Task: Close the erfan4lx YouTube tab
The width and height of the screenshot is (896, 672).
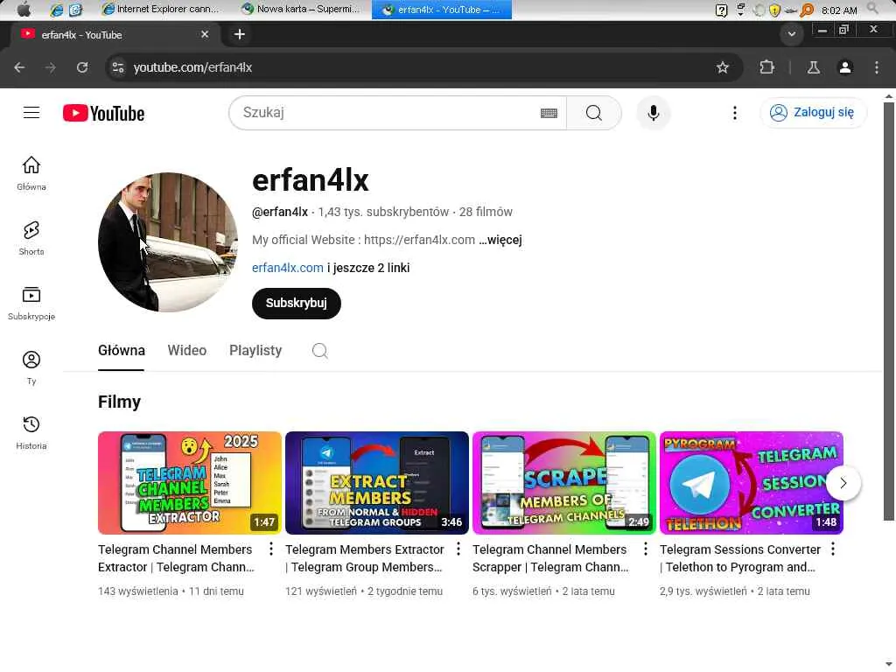Action: click(205, 34)
